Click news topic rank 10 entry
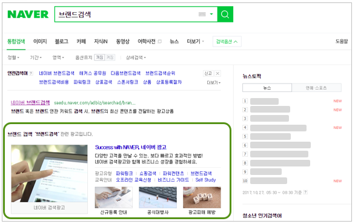This screenshot has height=224, width=355. click(x=268, y=181)
